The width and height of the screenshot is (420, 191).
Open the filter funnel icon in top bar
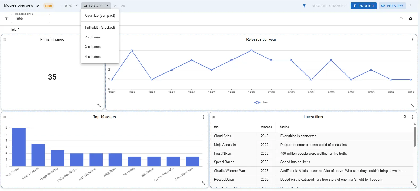(304, 6)
